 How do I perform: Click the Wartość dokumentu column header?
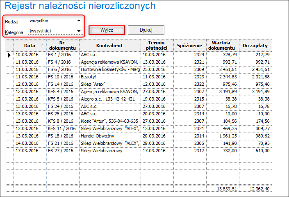tap(223, 46)
